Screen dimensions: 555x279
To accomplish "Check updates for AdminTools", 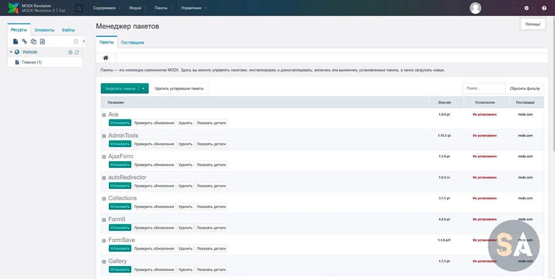I will click(154, 144).
